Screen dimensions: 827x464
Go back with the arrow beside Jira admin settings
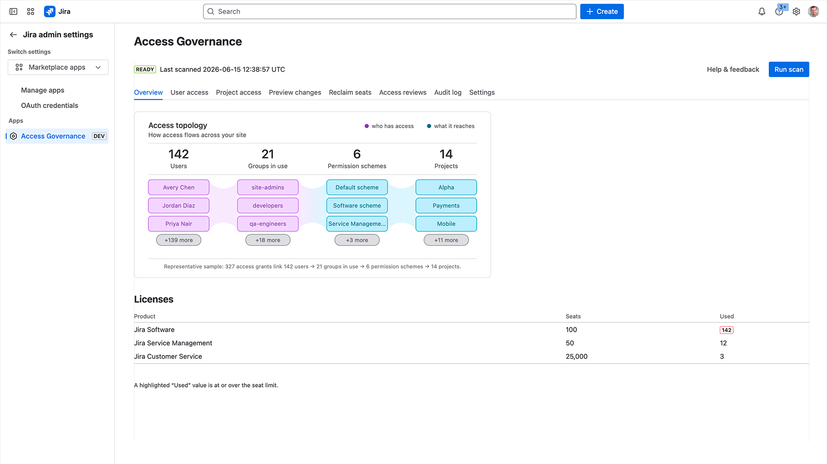pos(13,34)
